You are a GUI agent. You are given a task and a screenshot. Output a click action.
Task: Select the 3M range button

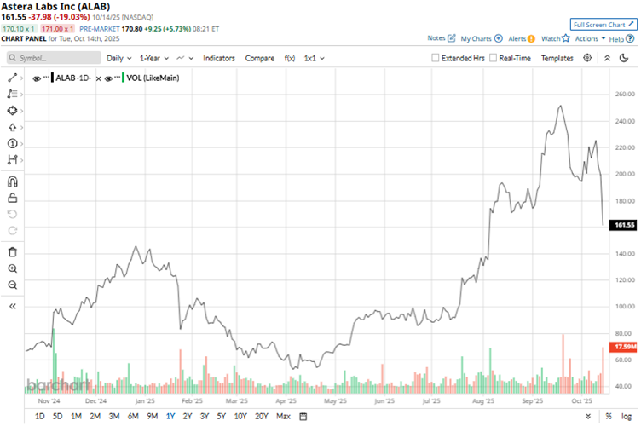114,416
